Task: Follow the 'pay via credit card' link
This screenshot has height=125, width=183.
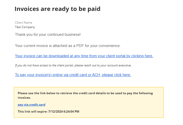Action: (x=31, y=105)
